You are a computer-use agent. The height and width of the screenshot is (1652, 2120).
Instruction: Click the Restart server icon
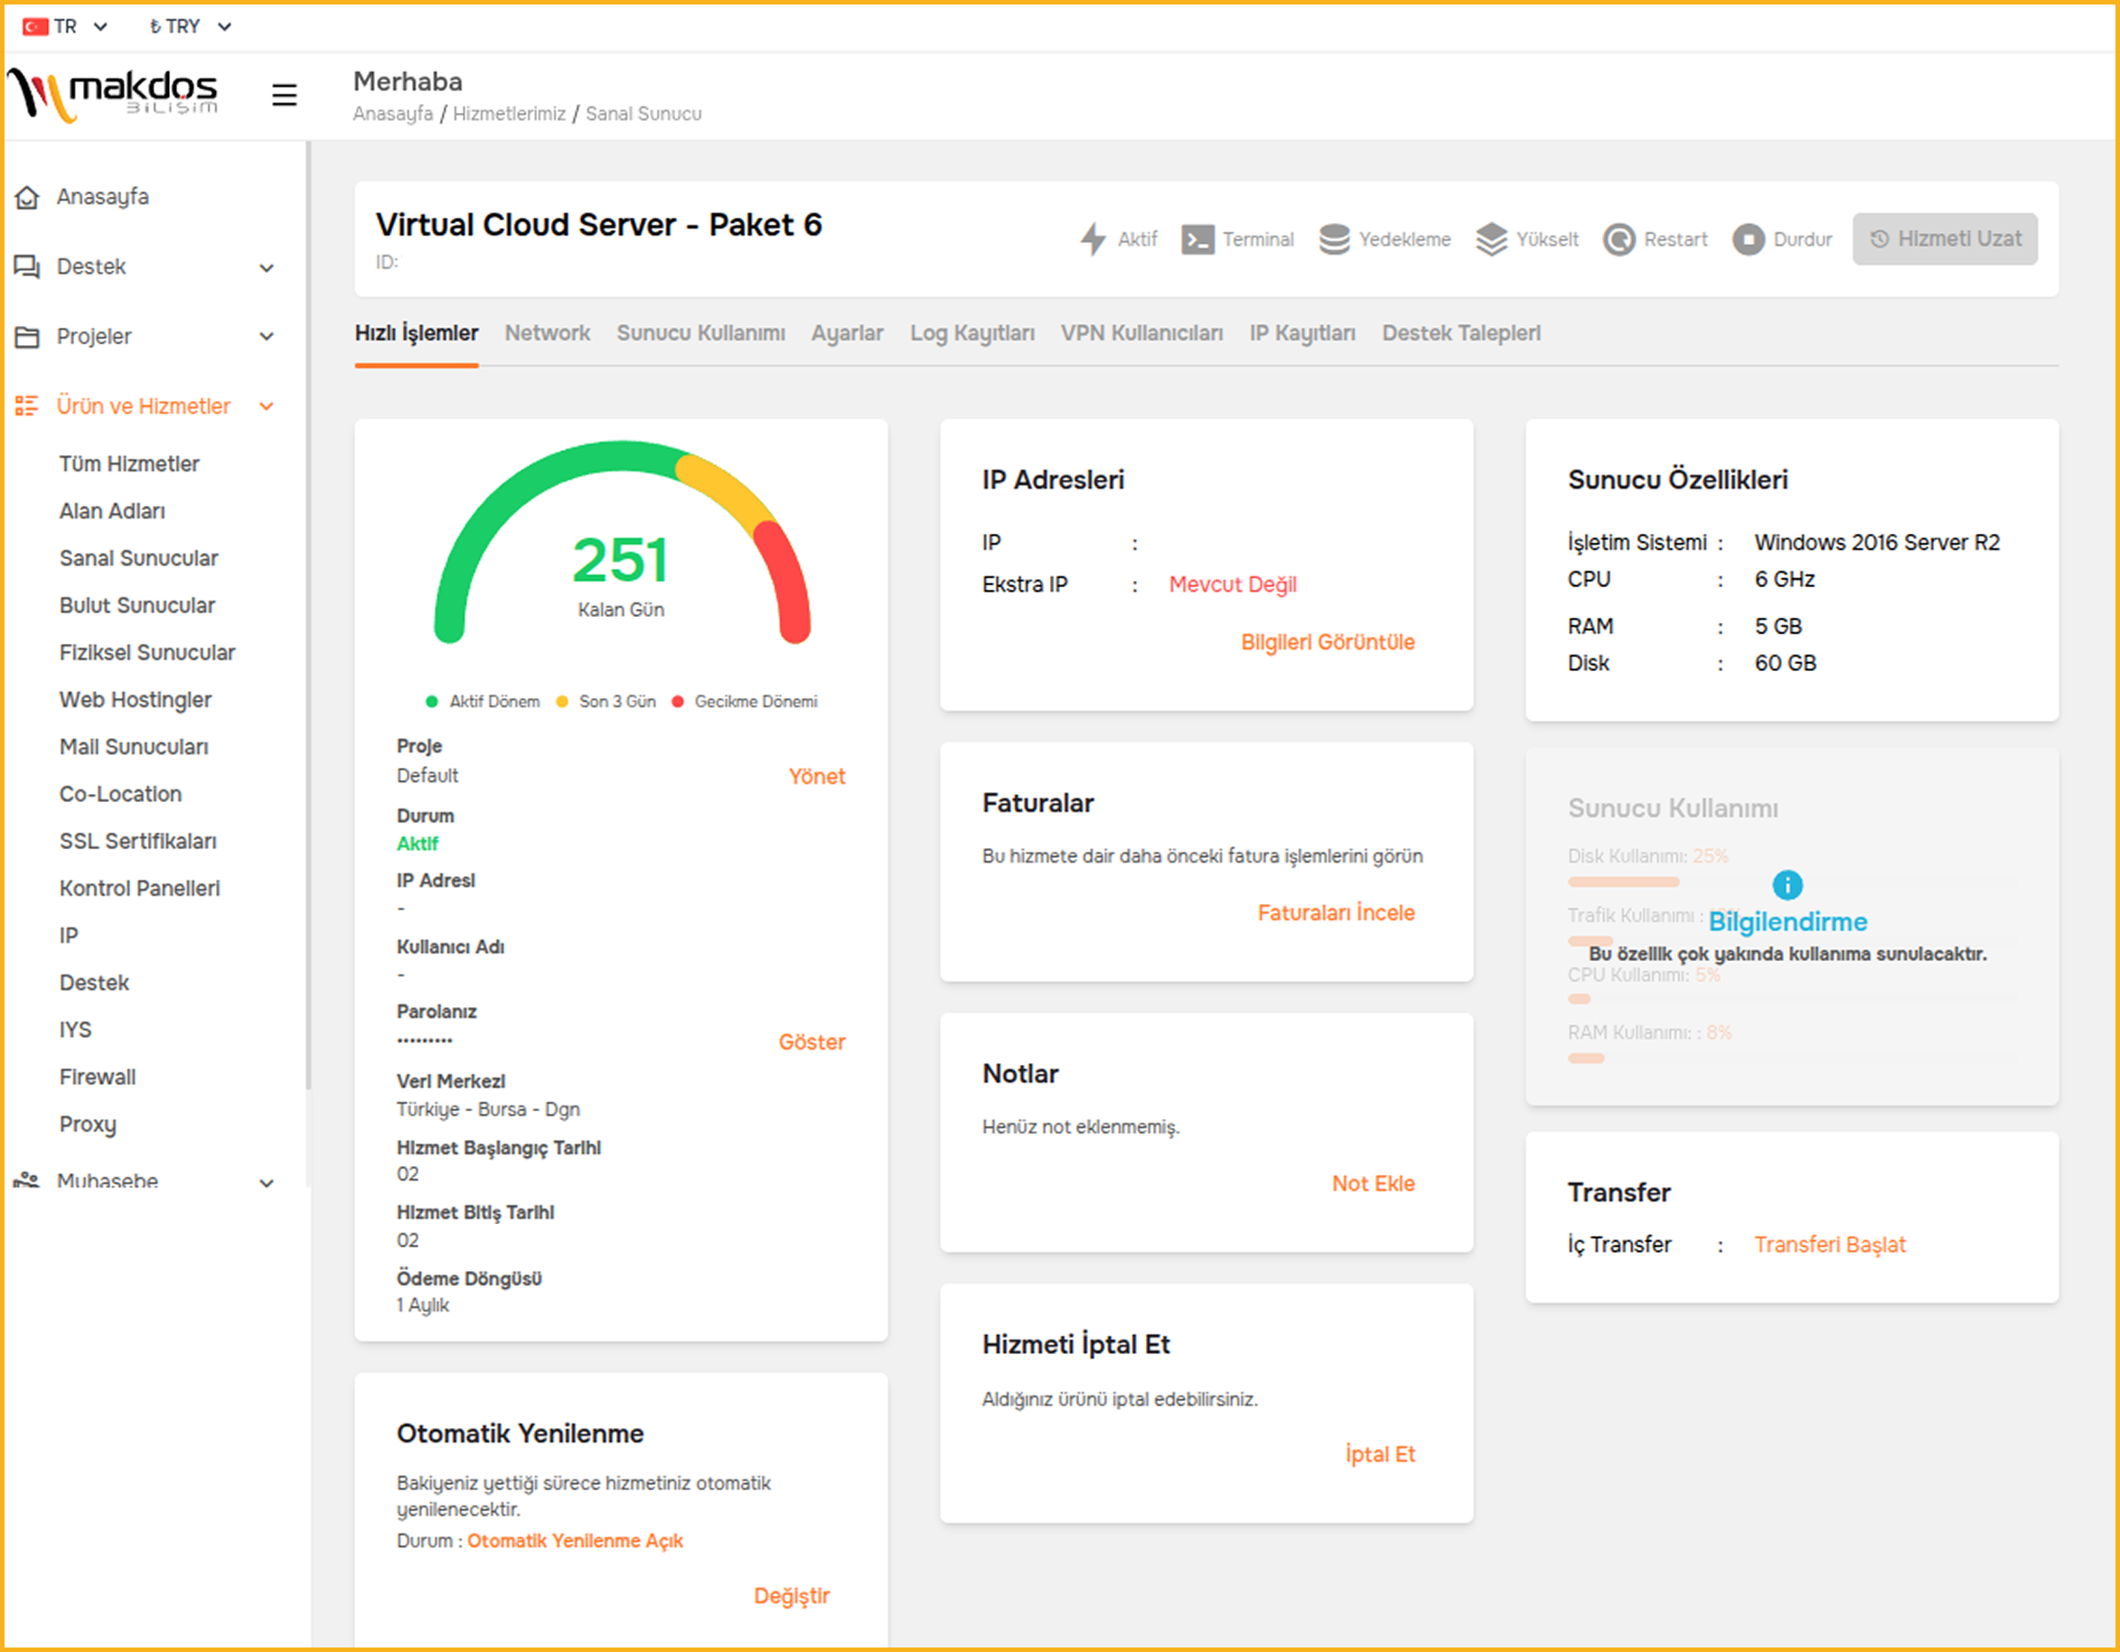click(x=1618, y=239)
